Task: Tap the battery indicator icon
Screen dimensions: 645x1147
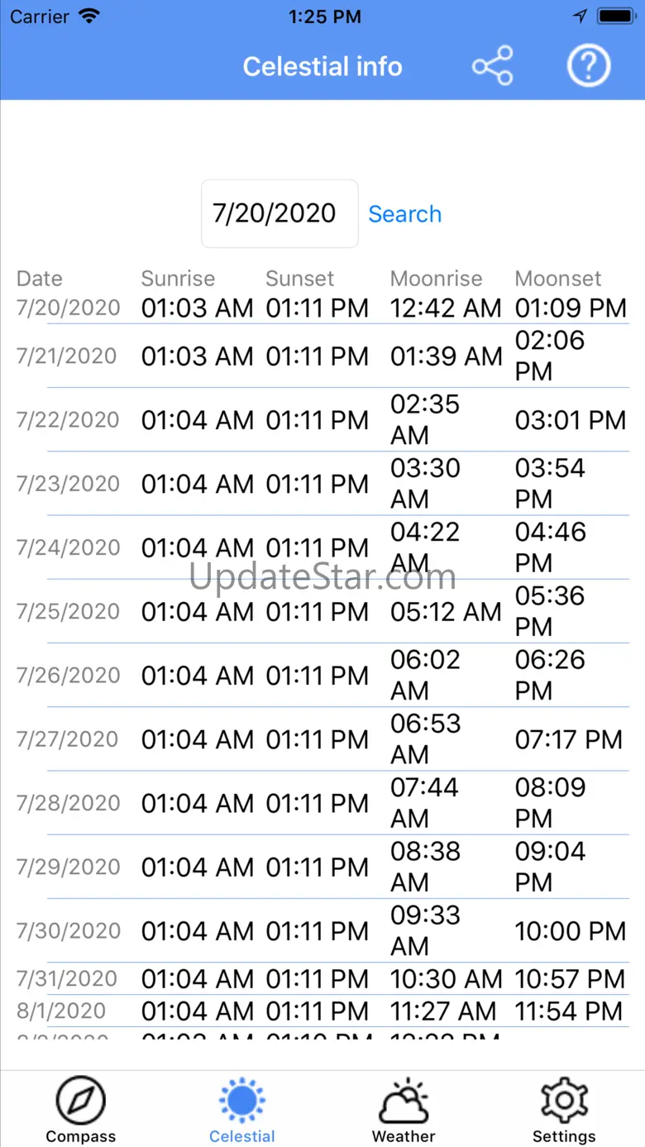Action: point(616,17)
